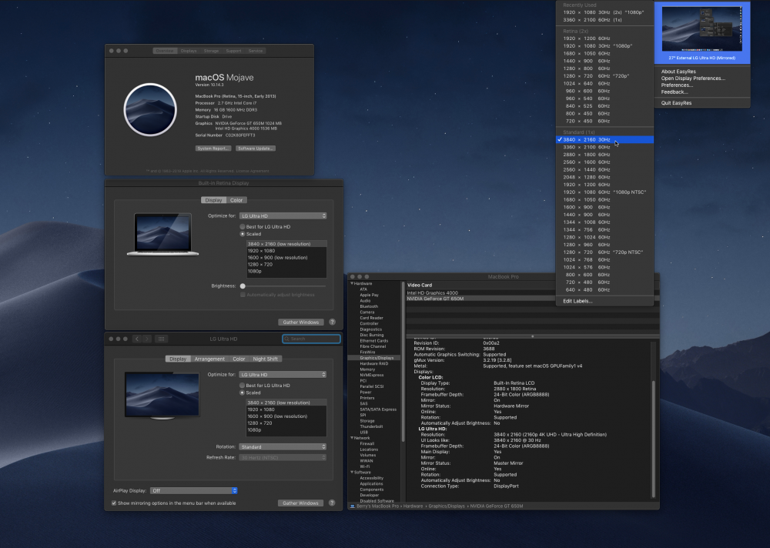This screenshot has width=770, height=548.
Task: Choose Feedback... in EasyRes menu
Action: coord(675,92)
